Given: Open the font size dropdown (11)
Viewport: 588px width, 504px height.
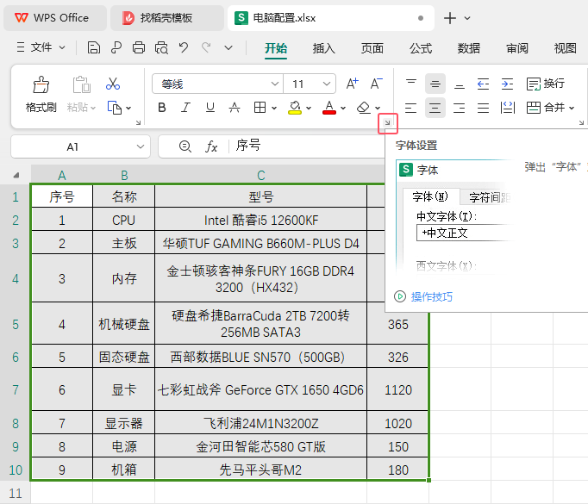Looking at the screenshot, I should coord(326,84).
